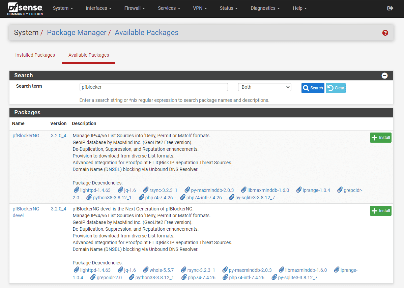Viewport: 404px width, 288px height.
Task: Open libmaxminddb-1.6.0 dependency under pfBlockerNG
Action: point(265,190)
